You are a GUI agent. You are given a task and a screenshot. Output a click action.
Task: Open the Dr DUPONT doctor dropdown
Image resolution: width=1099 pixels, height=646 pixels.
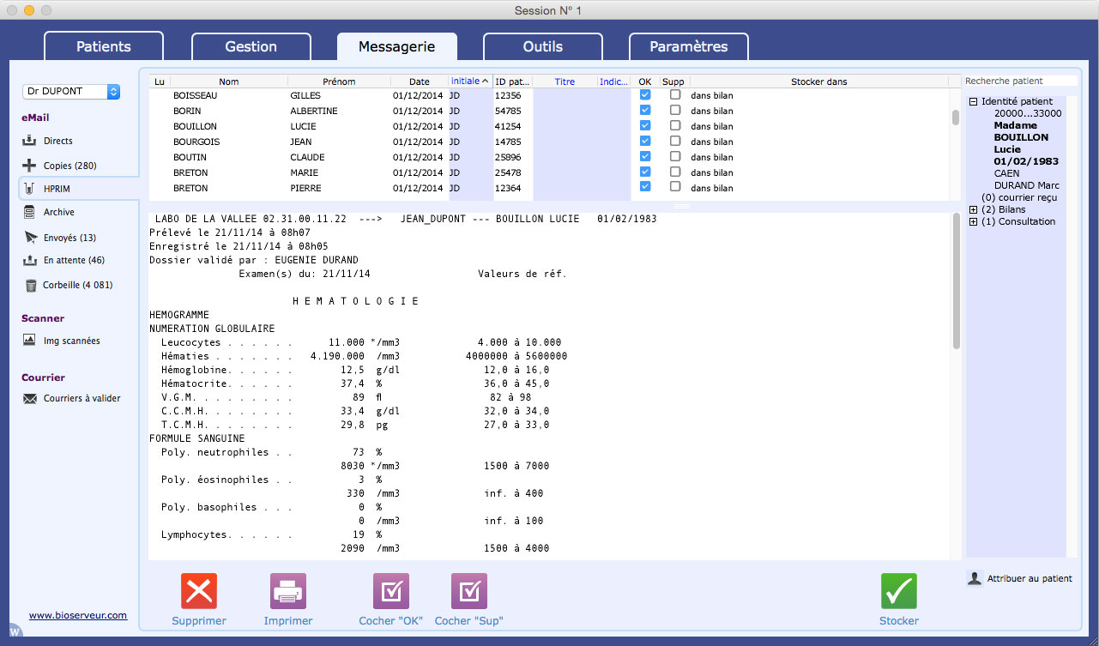pos(71,91)
